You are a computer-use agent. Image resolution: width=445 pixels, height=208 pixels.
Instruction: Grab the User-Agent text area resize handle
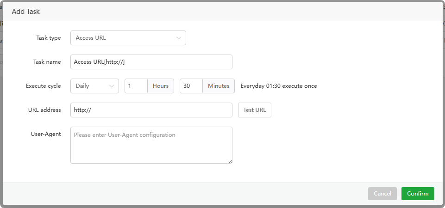[230, 161]
